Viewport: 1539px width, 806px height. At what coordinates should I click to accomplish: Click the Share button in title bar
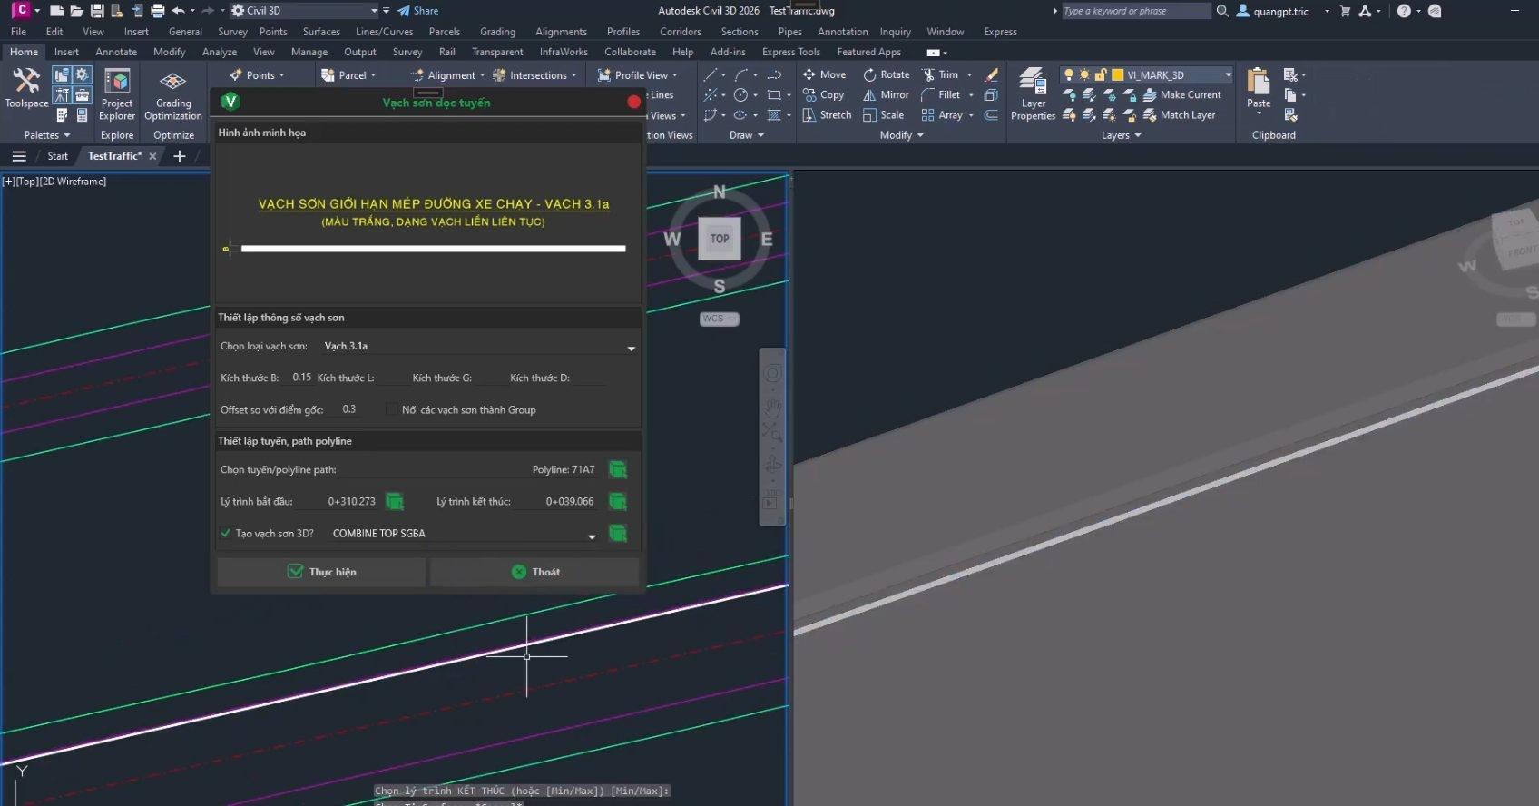417,11
